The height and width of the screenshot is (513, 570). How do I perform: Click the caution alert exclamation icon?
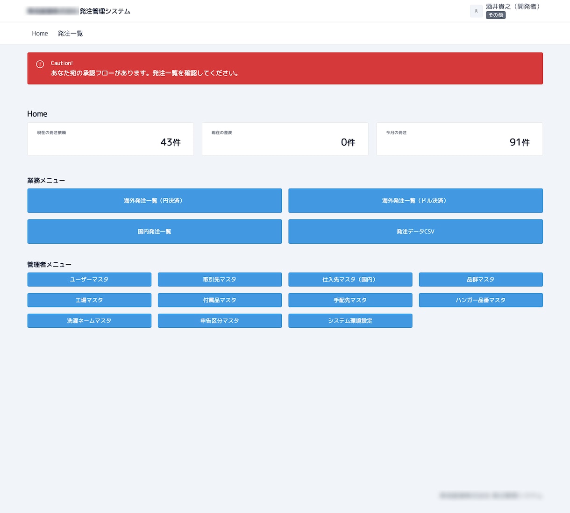tap(40, 64)
